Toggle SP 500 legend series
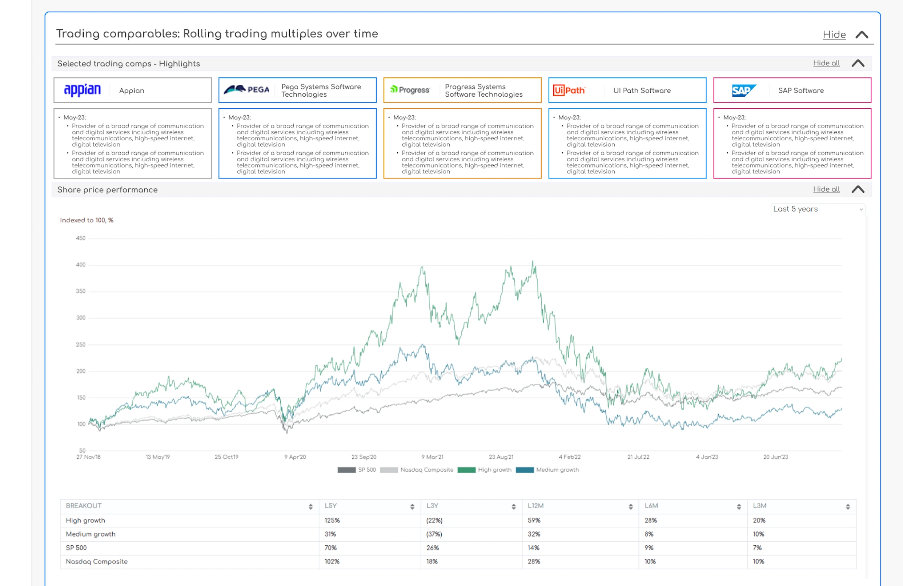This screenshot has width=903, height=586. (366, 470)
